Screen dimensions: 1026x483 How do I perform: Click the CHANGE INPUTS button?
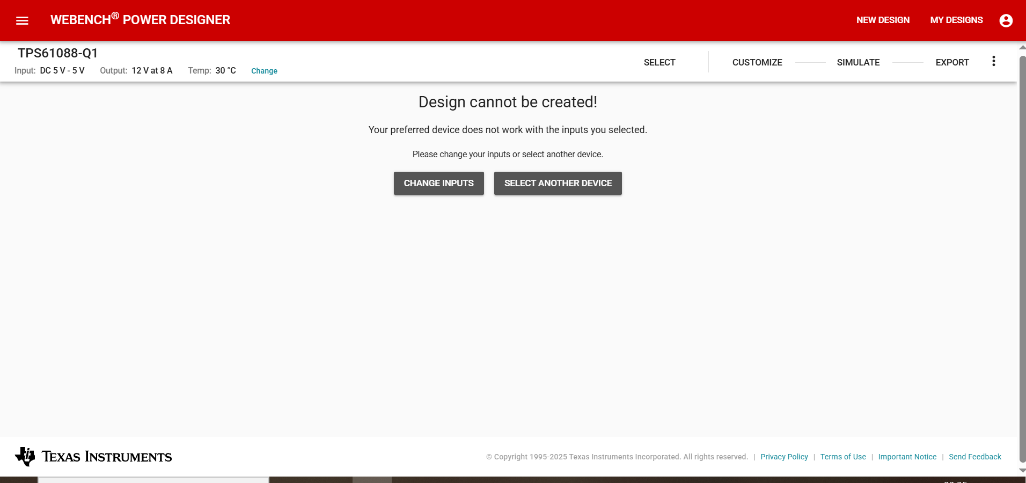click(x=439, y=183)
